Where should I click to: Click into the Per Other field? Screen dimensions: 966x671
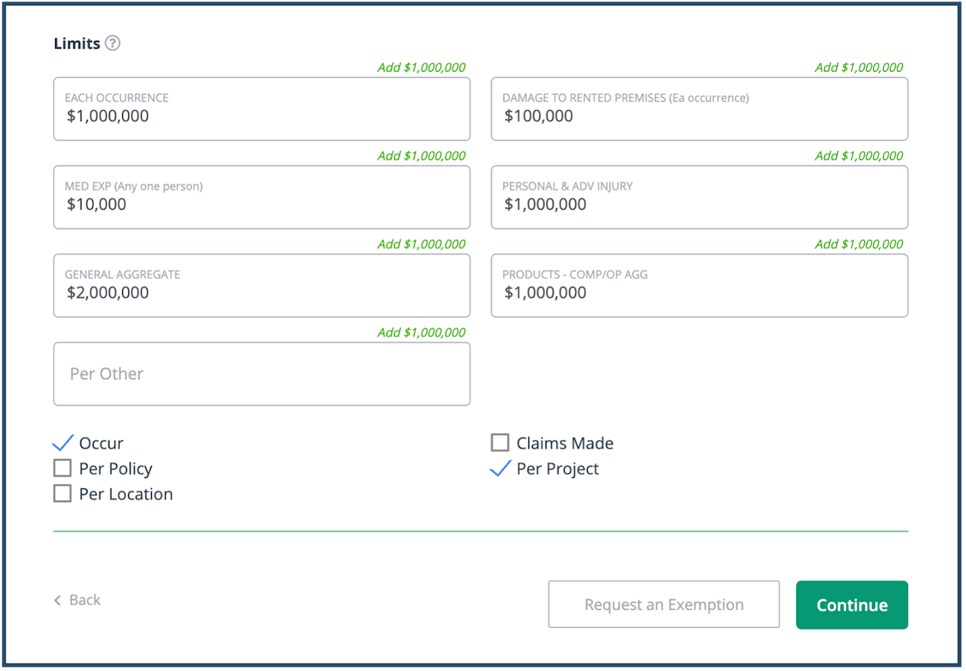tap(261, 374)
